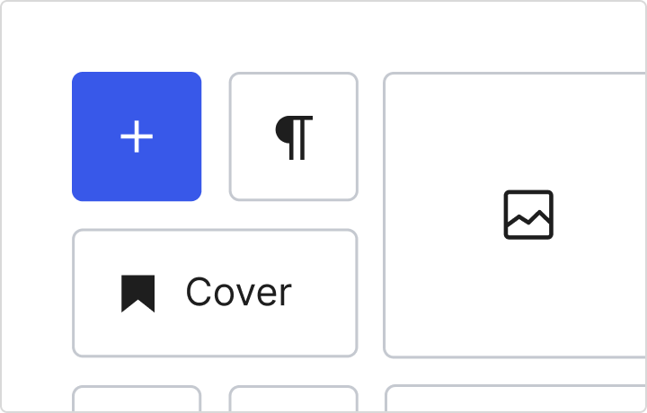Select the bookmark symbol beside Cover
This screenshot has height=413, width=647.
click(x=138, y=294)
